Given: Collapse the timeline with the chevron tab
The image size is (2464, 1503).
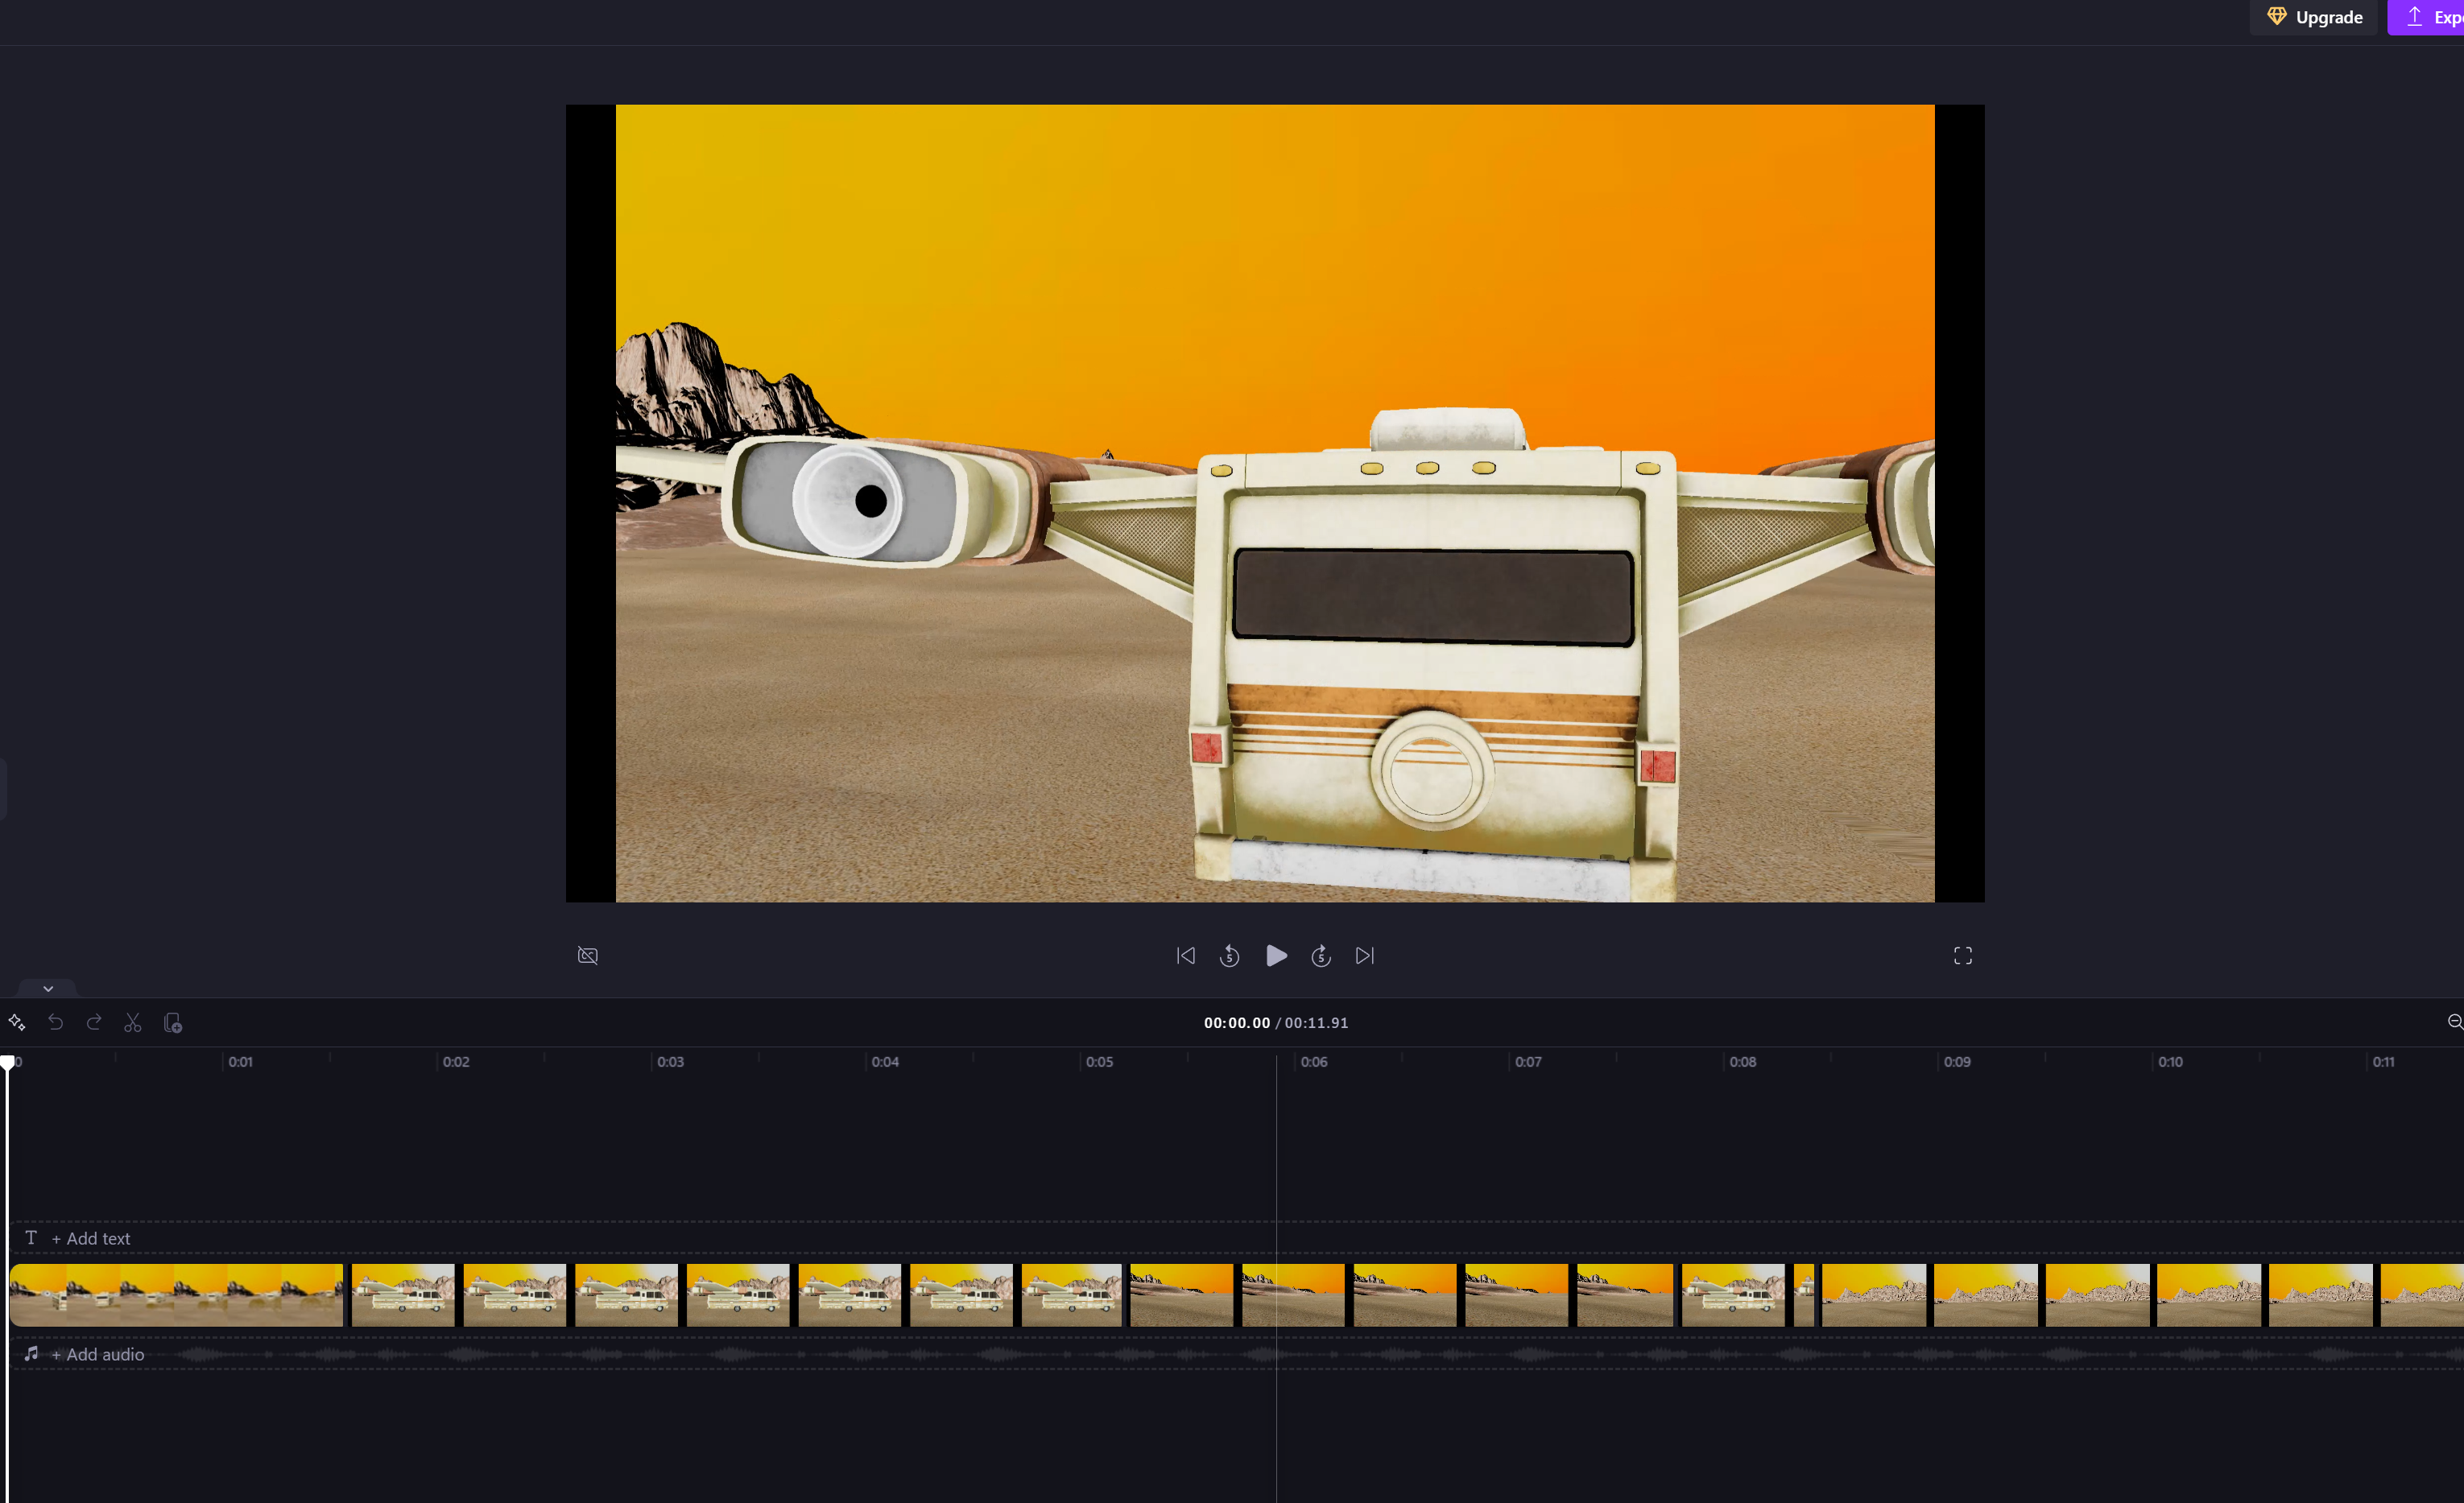Looking at the screenshot, I should 48,988.
